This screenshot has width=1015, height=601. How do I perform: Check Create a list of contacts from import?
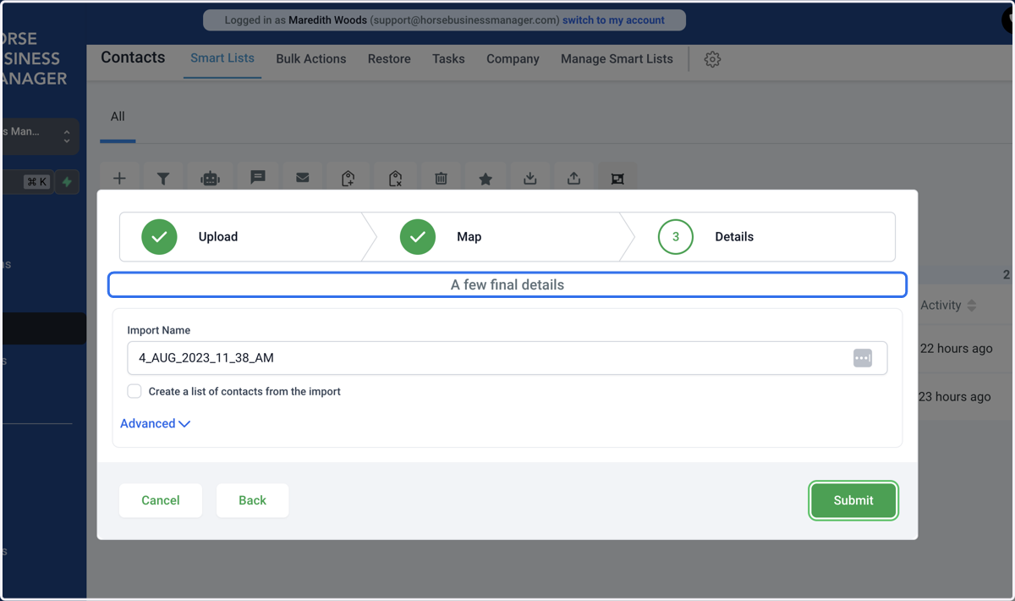(x=134, y=391)
